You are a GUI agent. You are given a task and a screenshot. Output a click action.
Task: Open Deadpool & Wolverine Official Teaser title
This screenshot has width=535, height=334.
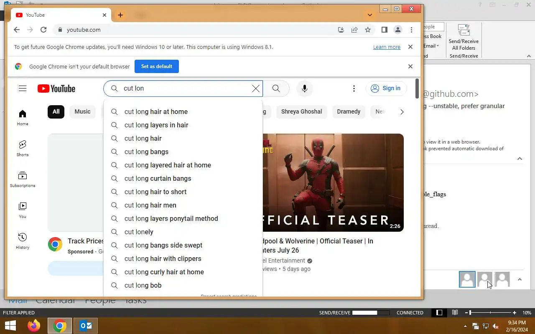[x=318, y=245]
